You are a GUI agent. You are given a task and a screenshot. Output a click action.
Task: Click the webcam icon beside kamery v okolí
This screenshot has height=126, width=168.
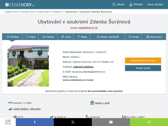tap(92, 103)
